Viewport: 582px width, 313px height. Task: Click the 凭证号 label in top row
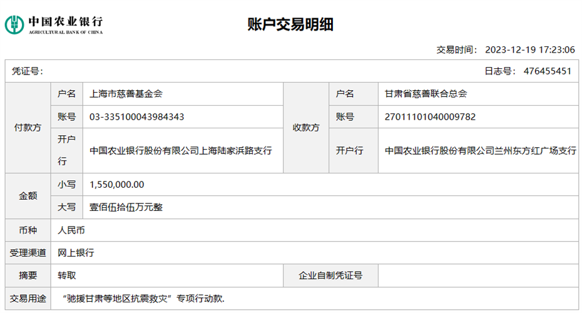[28, 71]
